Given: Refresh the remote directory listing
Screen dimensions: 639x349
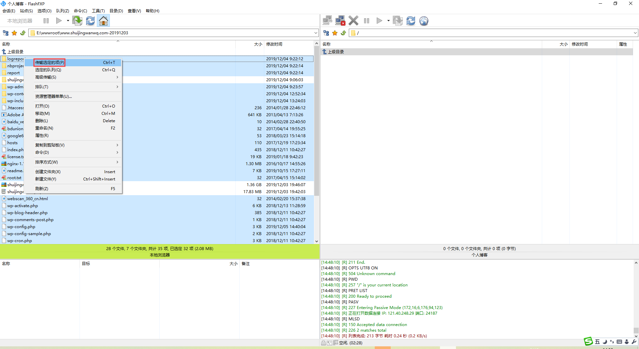Looking at the screenshot, I should click(x=411, y=21).
